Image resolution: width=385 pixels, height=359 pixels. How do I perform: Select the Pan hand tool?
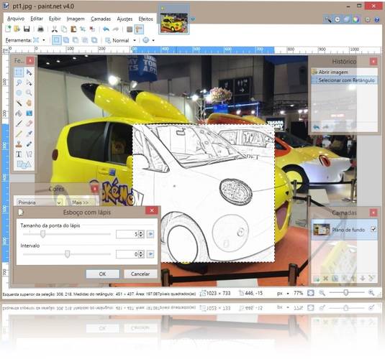[x=29, y=103]
